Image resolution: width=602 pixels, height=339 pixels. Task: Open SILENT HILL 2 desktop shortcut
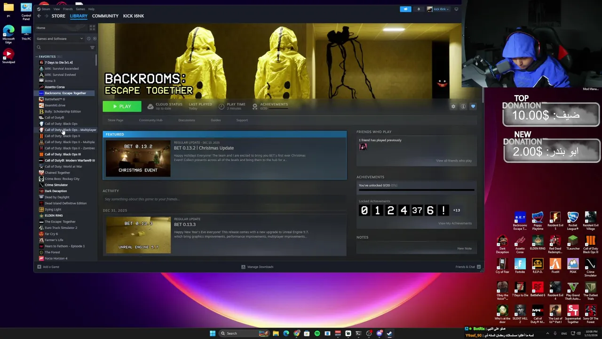click(520, 315)
